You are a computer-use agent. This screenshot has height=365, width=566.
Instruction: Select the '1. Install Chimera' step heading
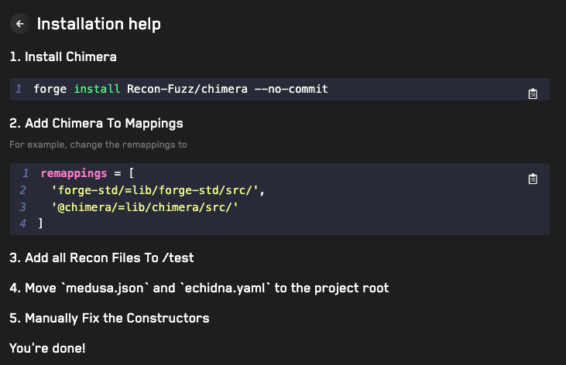pyautogui.click(x=63, y=57)
